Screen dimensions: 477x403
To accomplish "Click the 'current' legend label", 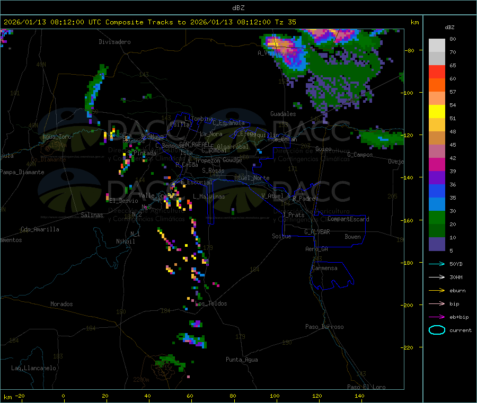I will pos(461,330).
